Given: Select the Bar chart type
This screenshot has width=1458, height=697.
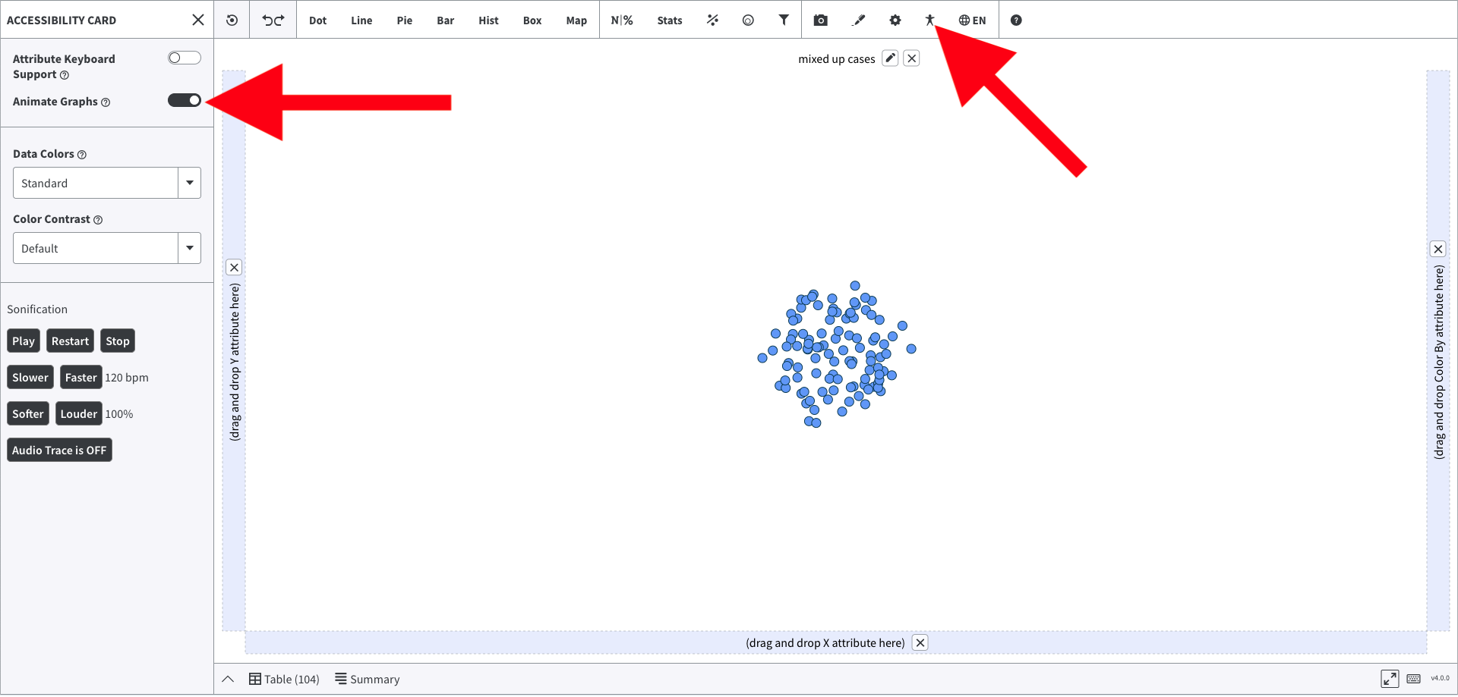Looking at the screenshot, I should point(446,20).
